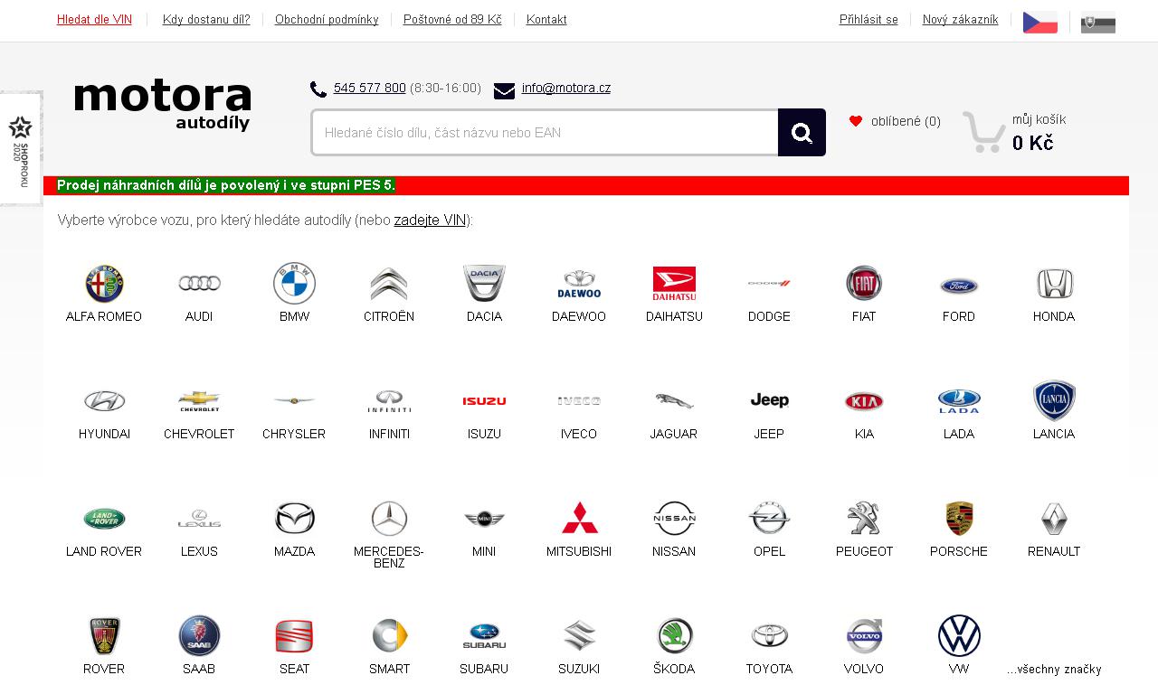Switch to Czech flag language
The width and height of the screenshot is (1158, 694).
1040,22
